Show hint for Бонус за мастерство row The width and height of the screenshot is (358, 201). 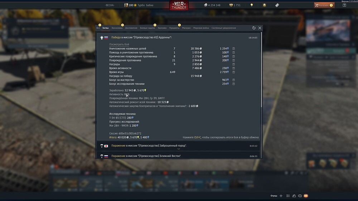pyautogui.click(x=233, y=80)
